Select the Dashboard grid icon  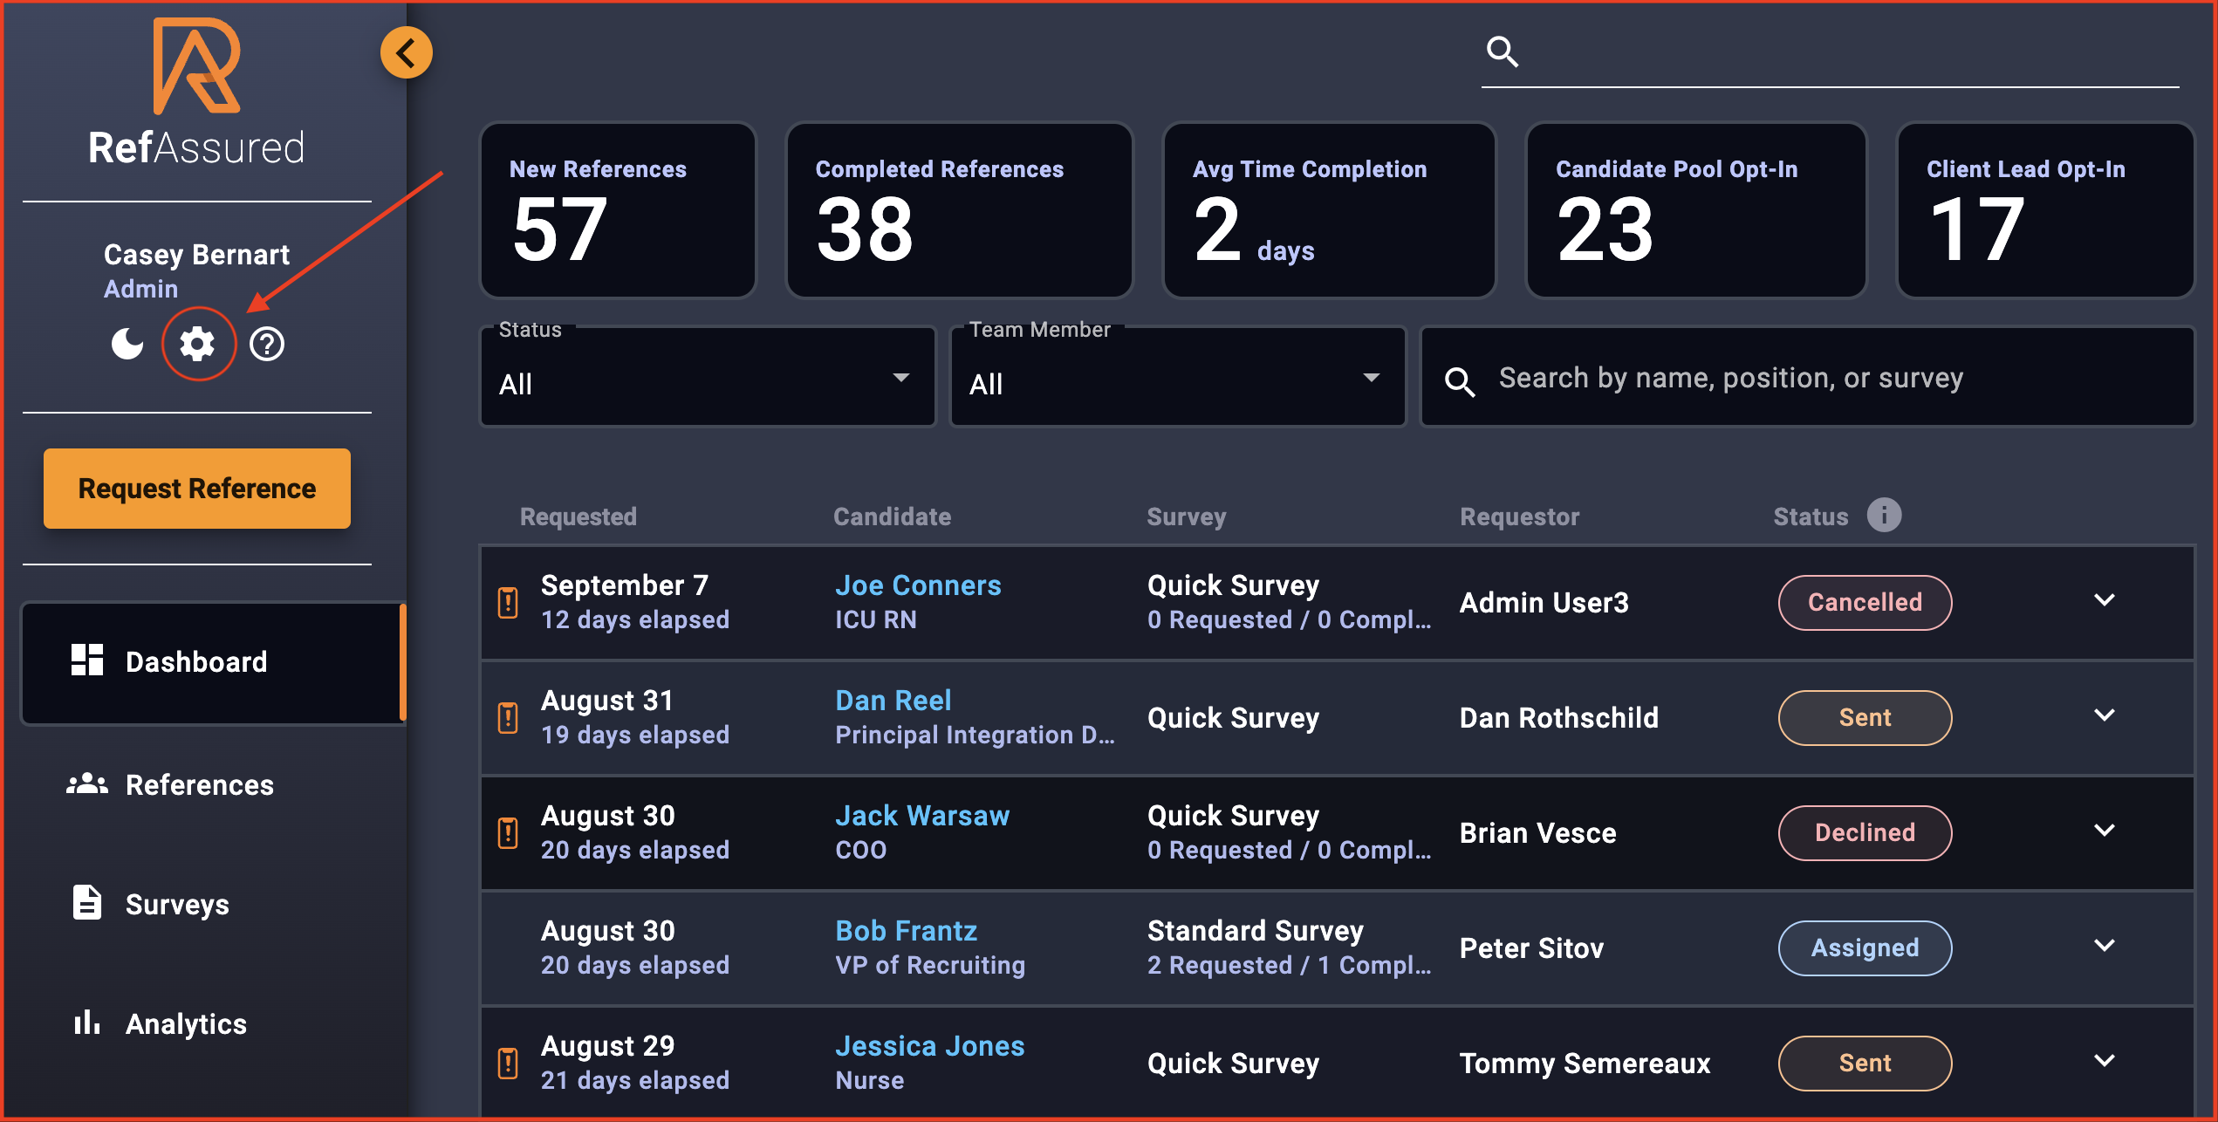86,661
